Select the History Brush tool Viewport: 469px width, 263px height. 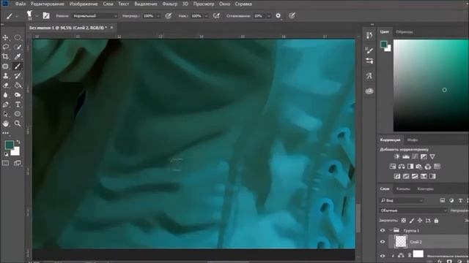[18, 76]
